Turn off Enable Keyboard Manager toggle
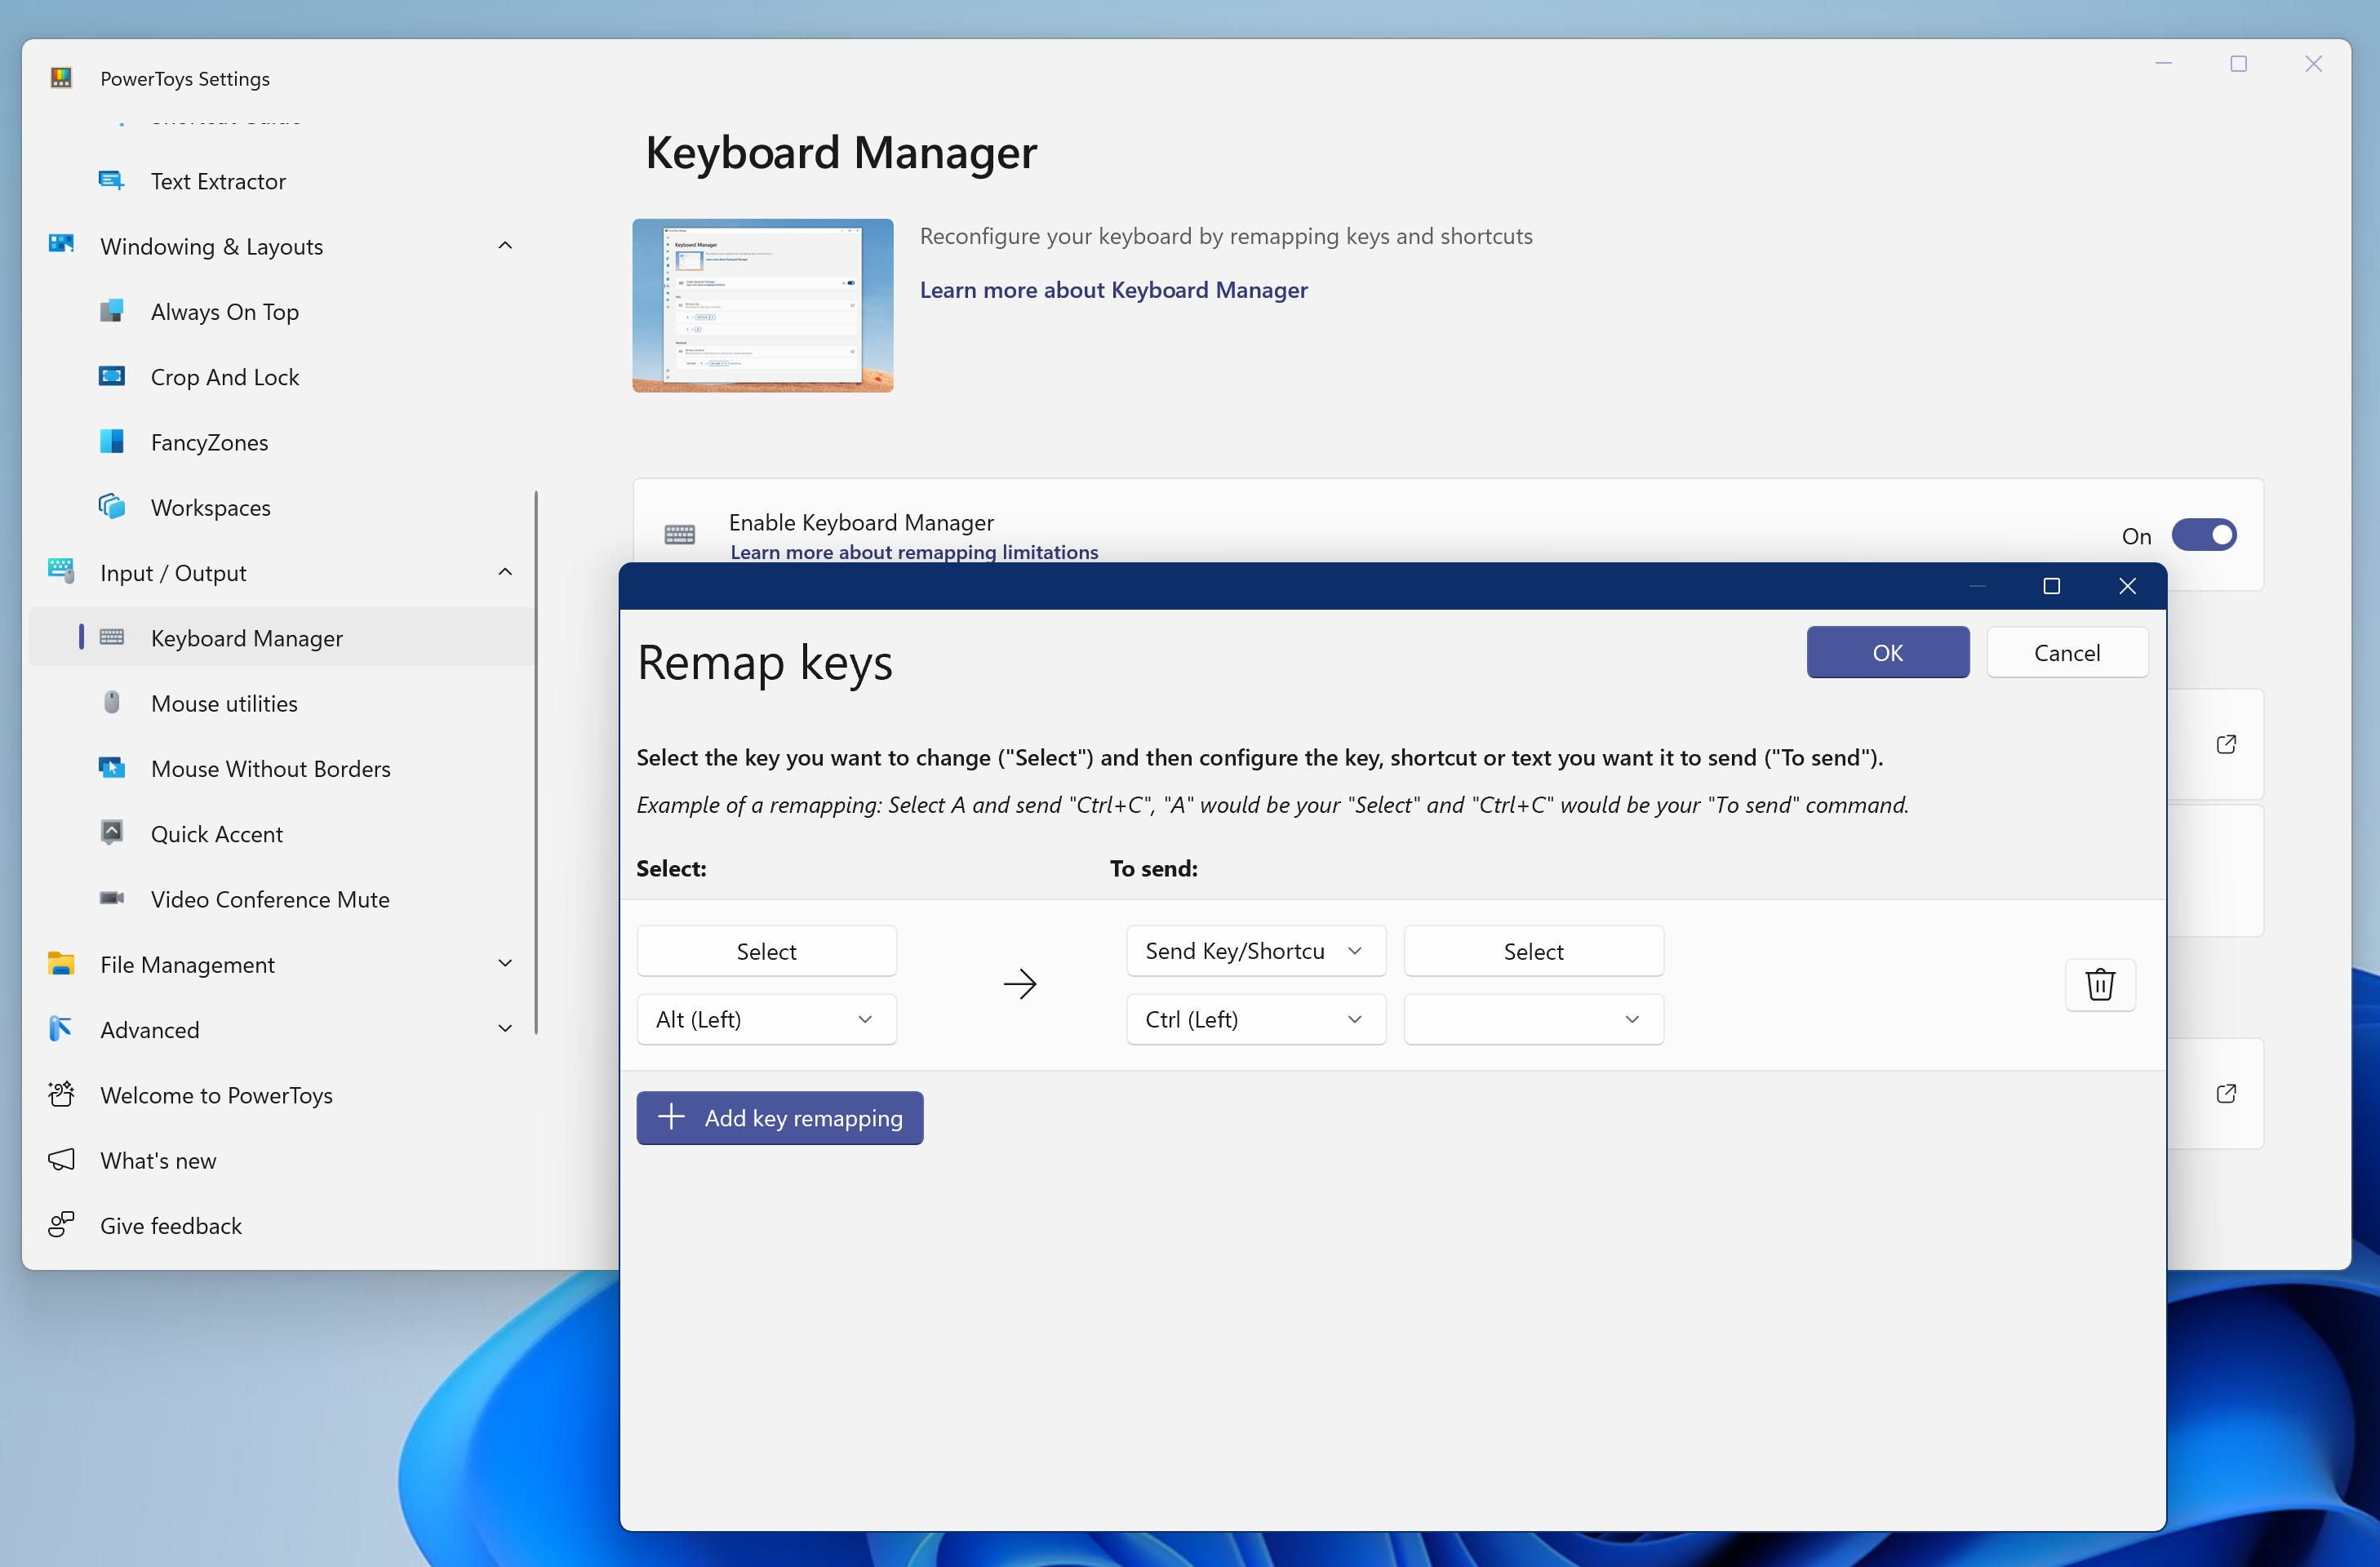Viewport: 2380px width, 1567px height. point(2203,535)
